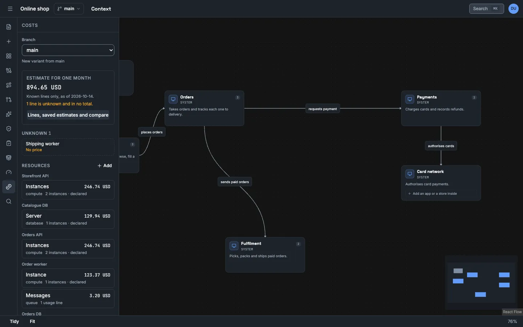Open Orders API Instances cost line
The height and width of the screenshot is (327, 523).
pyautogui.click(x=68, y=249)
